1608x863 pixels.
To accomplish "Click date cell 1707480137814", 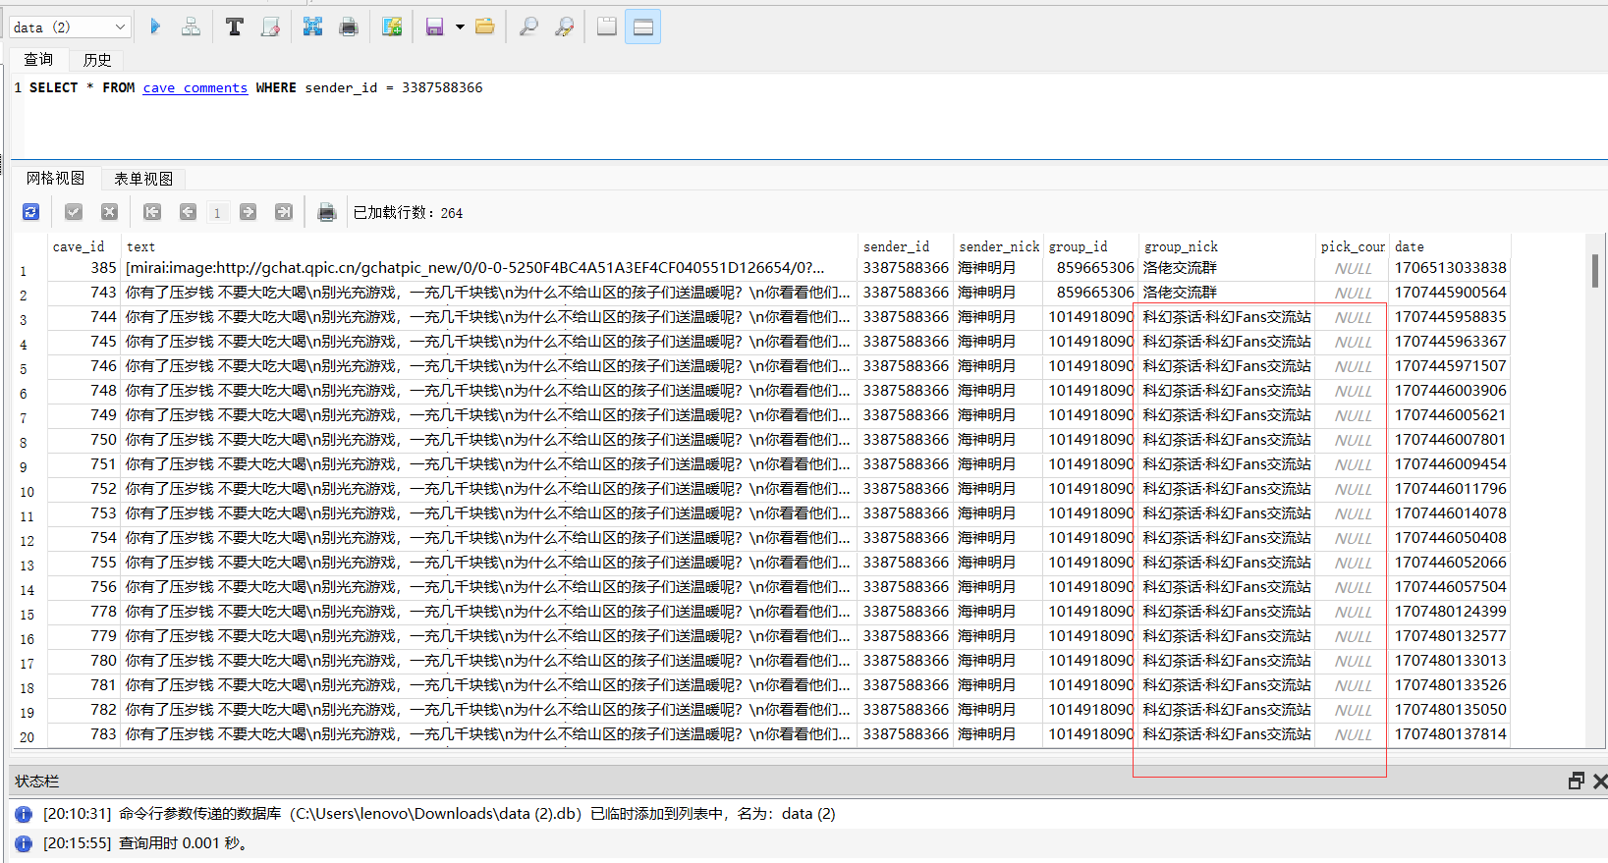I will (1450, 734).
